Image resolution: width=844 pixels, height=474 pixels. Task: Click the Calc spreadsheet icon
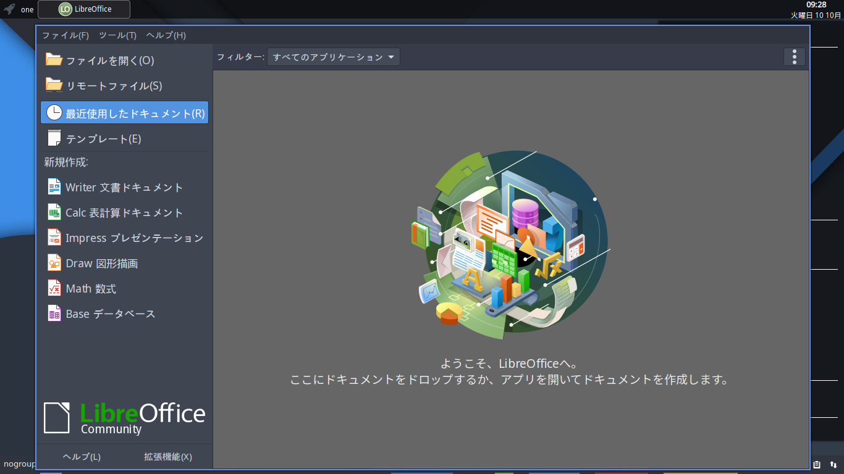pos(54,212)
